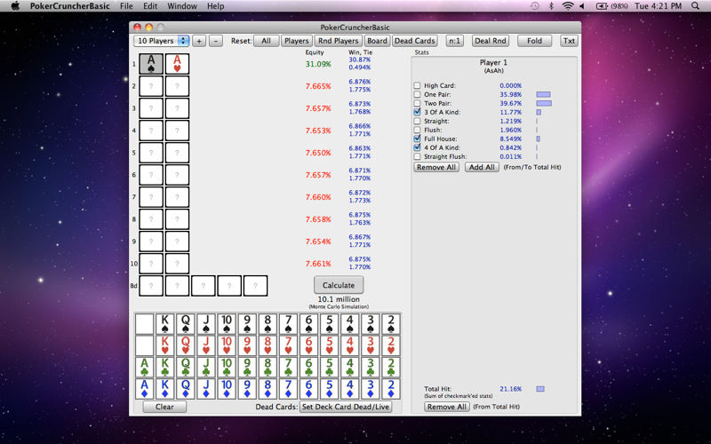Pick the Jack of spades deck card
Screen dimensions: 711x444
206,324
